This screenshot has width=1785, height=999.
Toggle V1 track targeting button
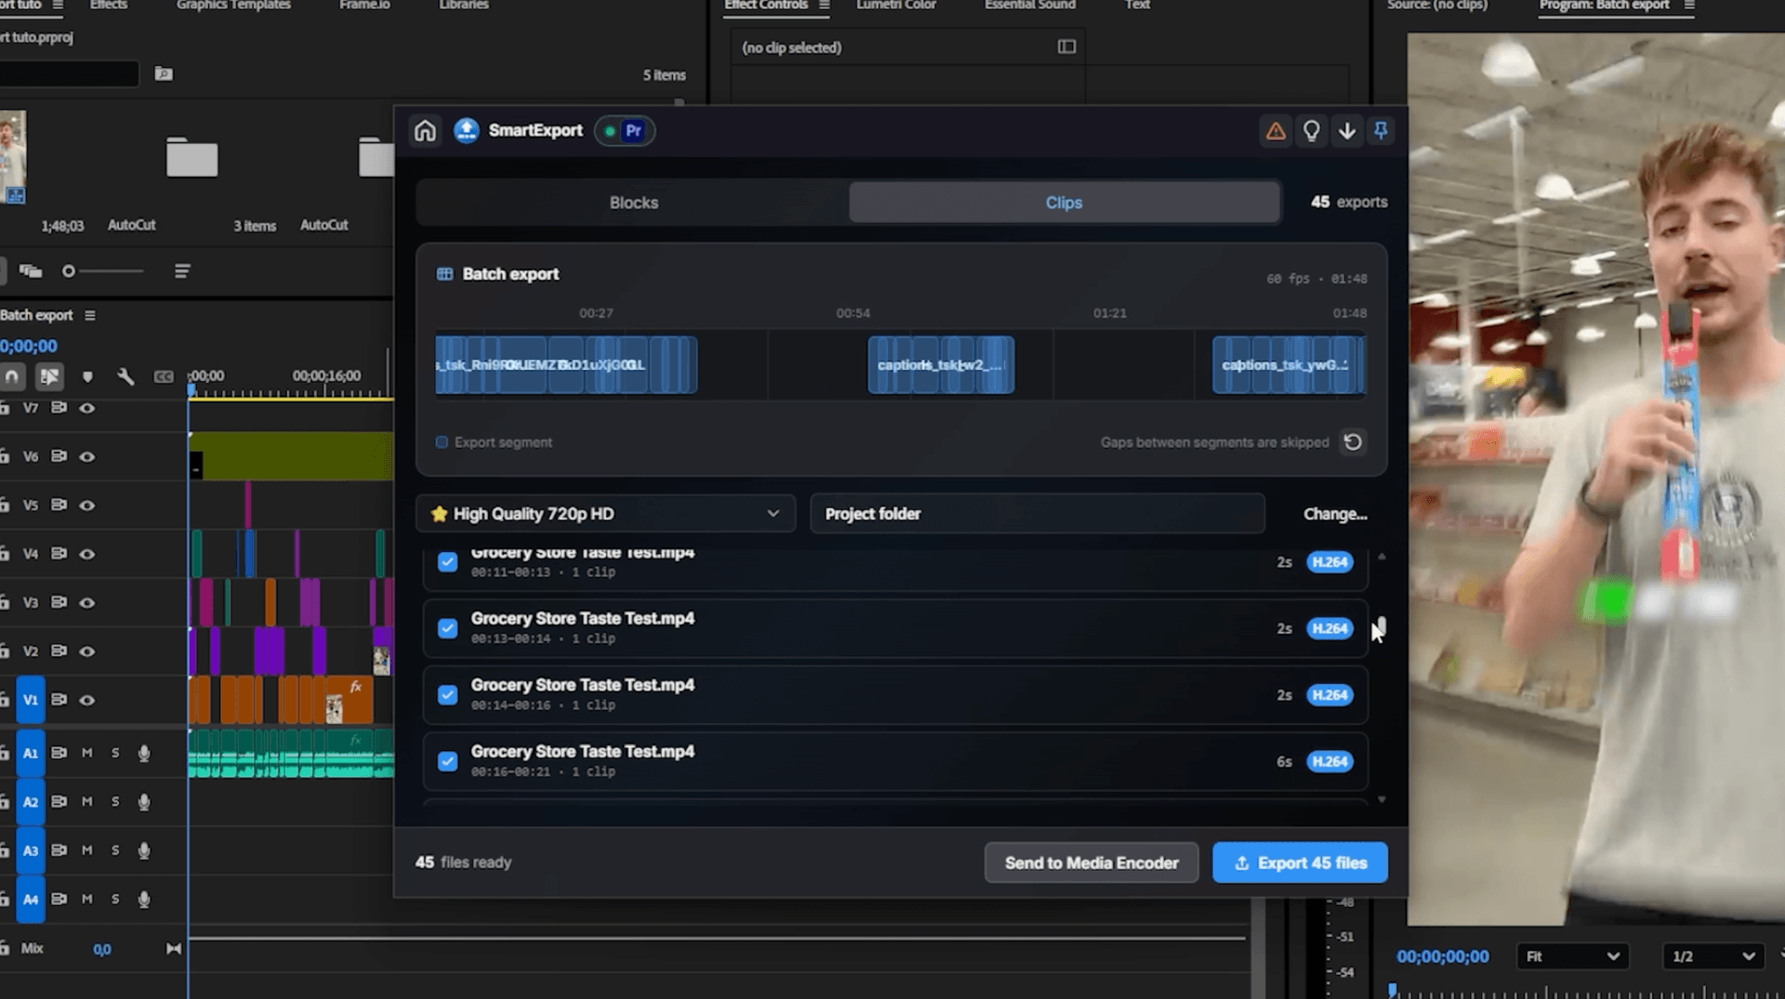31,700
